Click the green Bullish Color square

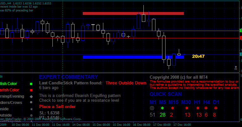coord(31,84)
